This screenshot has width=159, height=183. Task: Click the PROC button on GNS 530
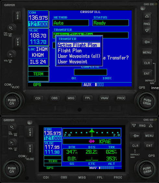click(121, 98)
